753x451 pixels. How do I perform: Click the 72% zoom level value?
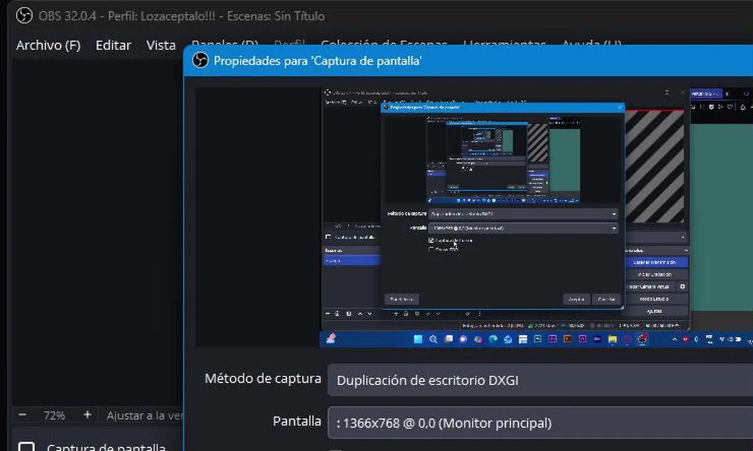(x=55, y=415)
